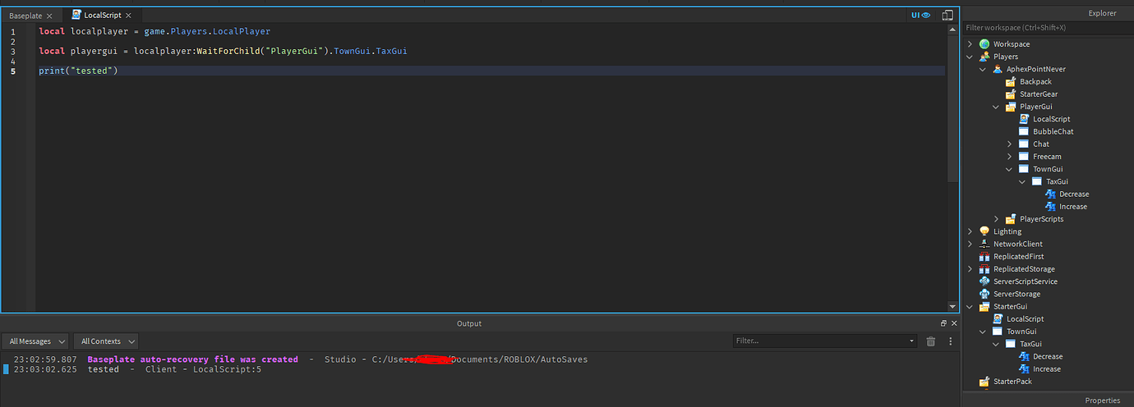Click the PlayerScripts folder icon
The width and height of the screenshot is (1134, 407).
tap(1011, 219)
